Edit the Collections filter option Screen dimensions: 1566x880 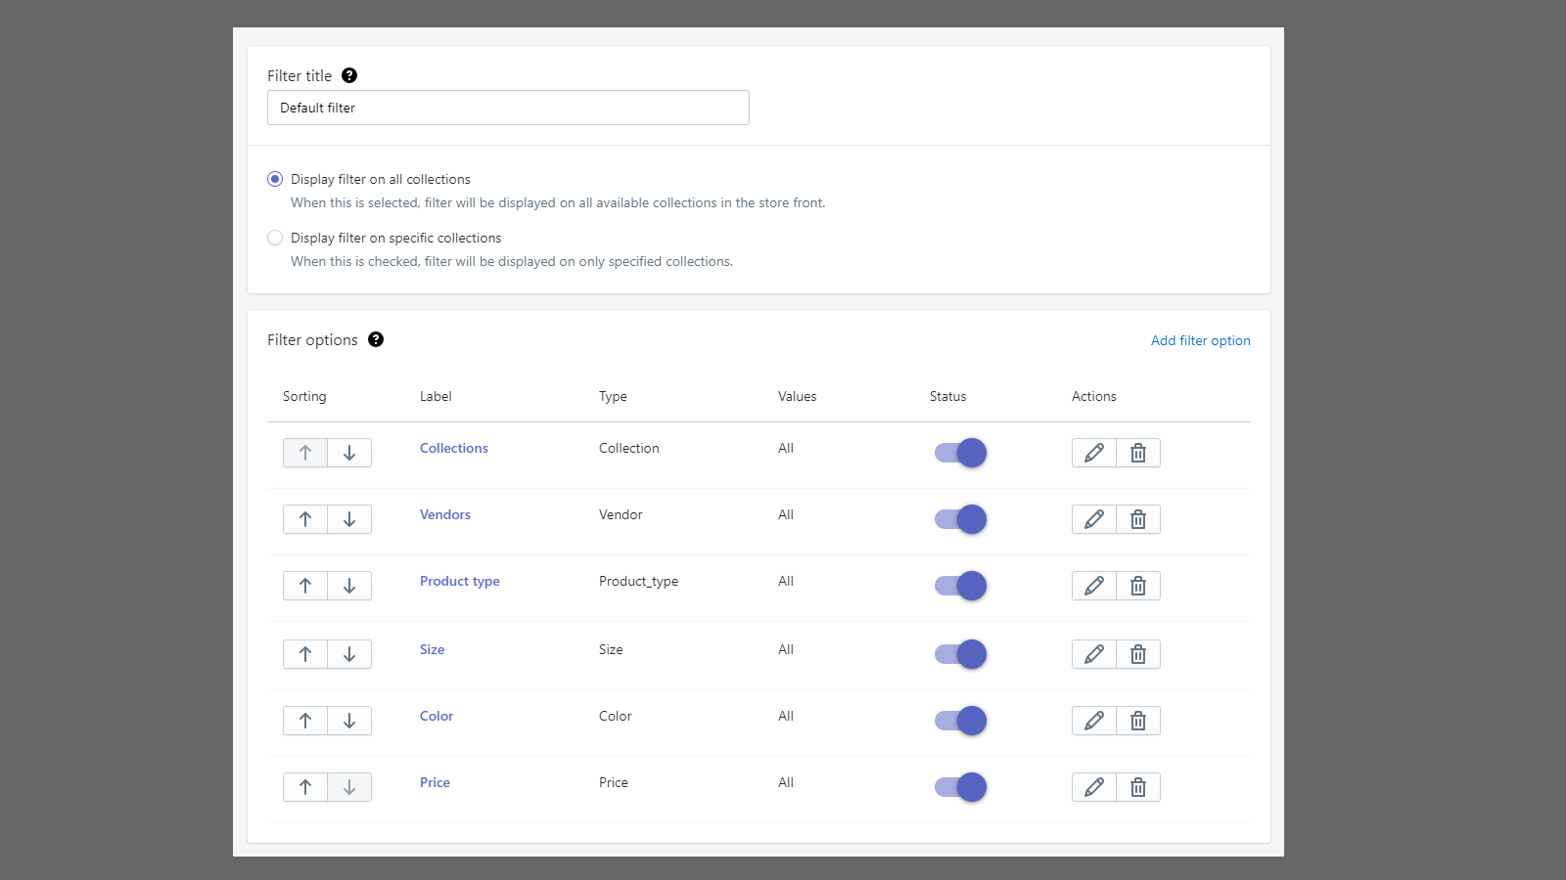coord(1093,452)
